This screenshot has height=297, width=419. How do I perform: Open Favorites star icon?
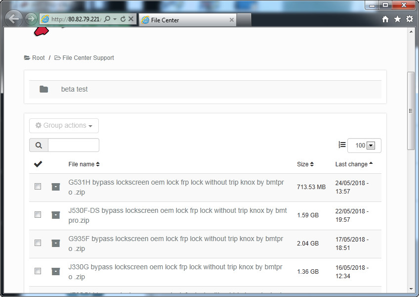point(397,19)
